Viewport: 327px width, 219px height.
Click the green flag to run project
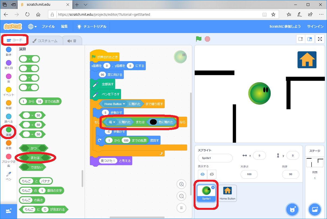pyautogui.click(x=199, y=39)
